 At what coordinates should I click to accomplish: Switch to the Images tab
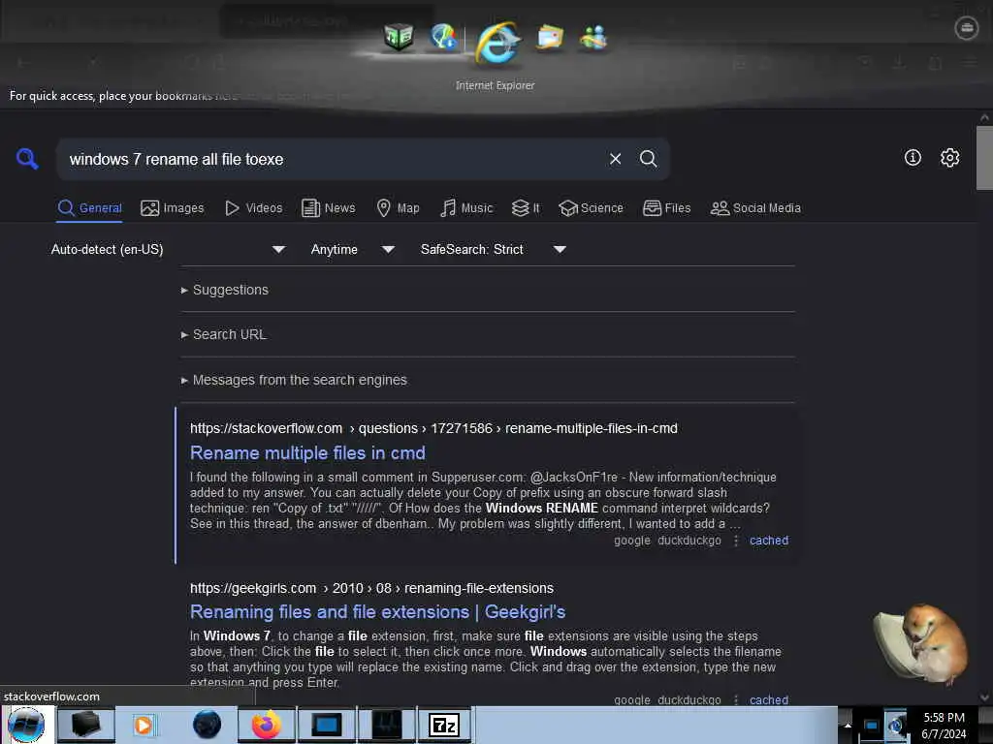click(173, 208)
